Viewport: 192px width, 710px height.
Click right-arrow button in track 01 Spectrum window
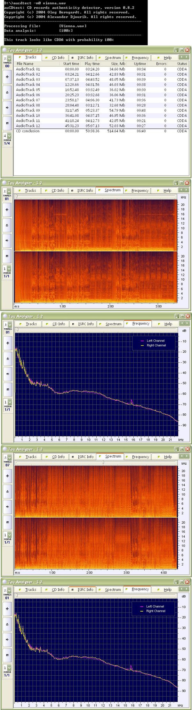point(7,241)
